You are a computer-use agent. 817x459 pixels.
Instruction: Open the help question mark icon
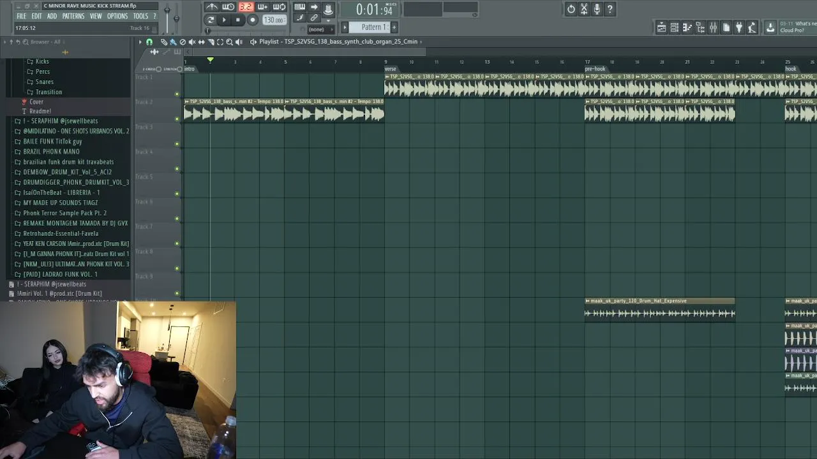click(610, 9)
